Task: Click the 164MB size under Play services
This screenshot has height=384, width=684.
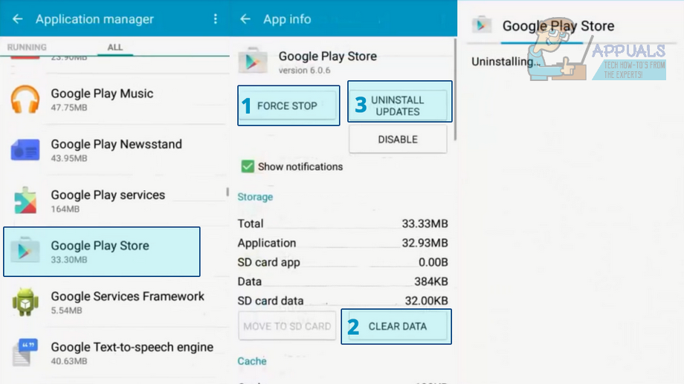Action: (65, 209)
